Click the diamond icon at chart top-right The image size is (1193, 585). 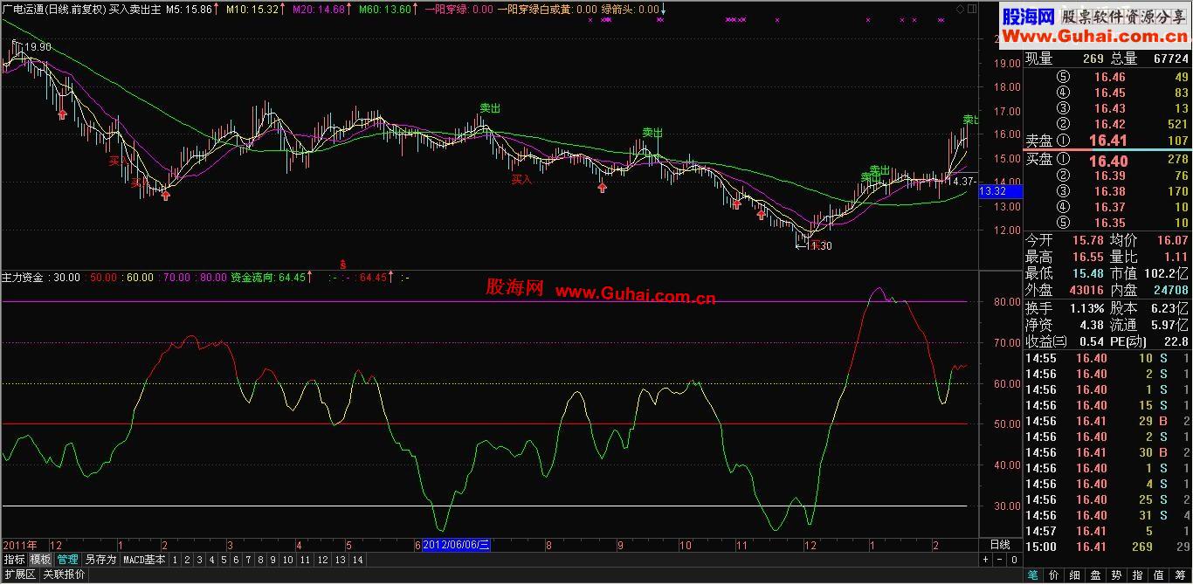click(961, 8)
